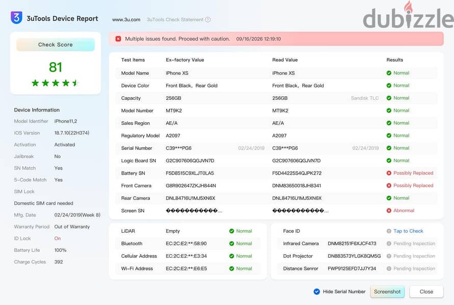Toggle the Hide Serial Number checkbox
Viewport: 454px width, 305px height.
317,291
